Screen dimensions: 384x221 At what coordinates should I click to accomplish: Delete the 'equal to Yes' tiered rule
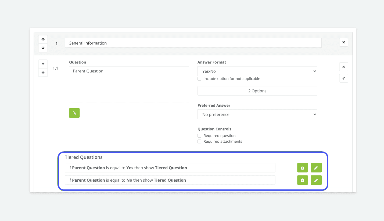tap(303, 168)
